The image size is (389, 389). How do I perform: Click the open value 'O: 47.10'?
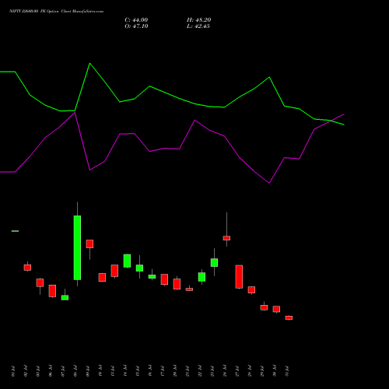pyautogui.click(x=136, y=26)
